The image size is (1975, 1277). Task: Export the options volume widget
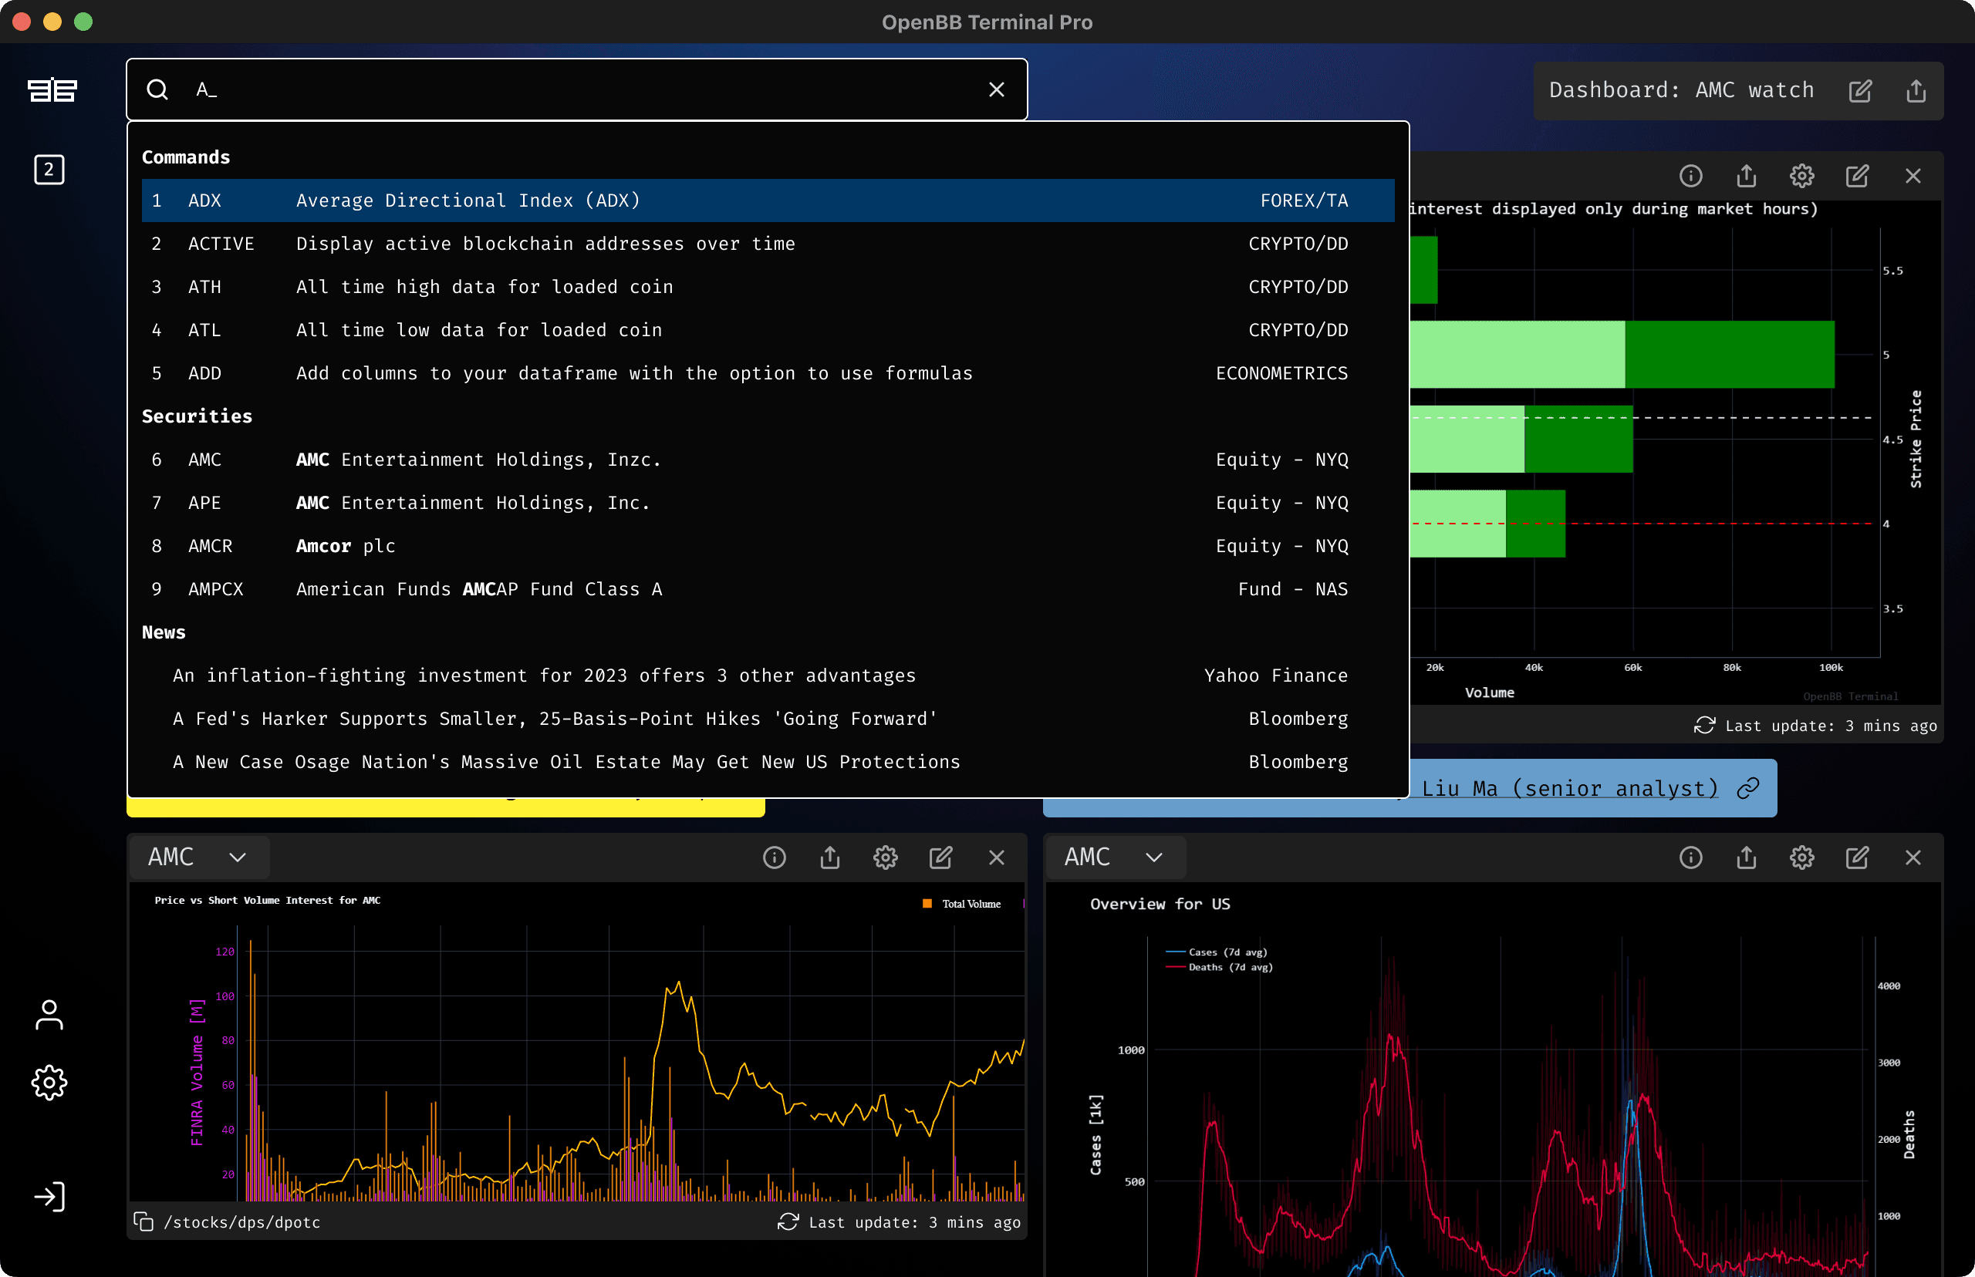click(1746, 176)
